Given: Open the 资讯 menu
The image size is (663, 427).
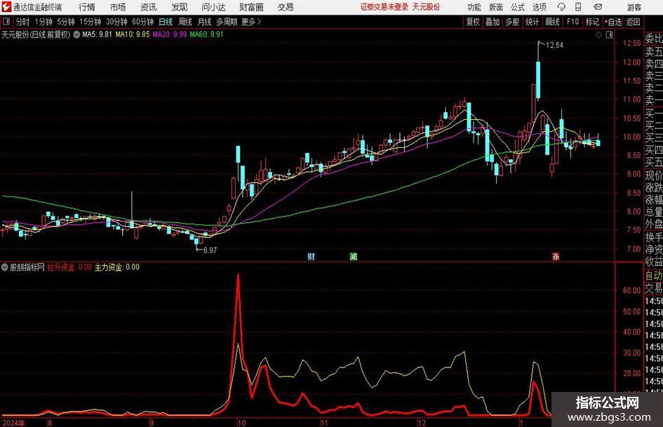Looking at the screenshot, I should click(x=149, y=7).
